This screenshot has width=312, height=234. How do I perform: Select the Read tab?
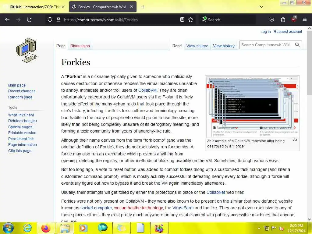(x=177, y=46)
